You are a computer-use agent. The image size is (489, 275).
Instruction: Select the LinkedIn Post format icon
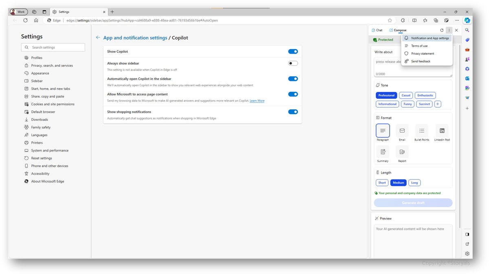(442, 130)
